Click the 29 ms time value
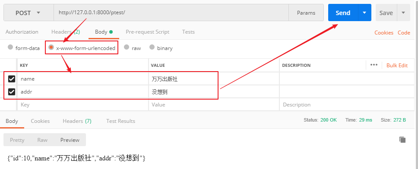This screenshot has height=169, width=418. pos(365,120)
